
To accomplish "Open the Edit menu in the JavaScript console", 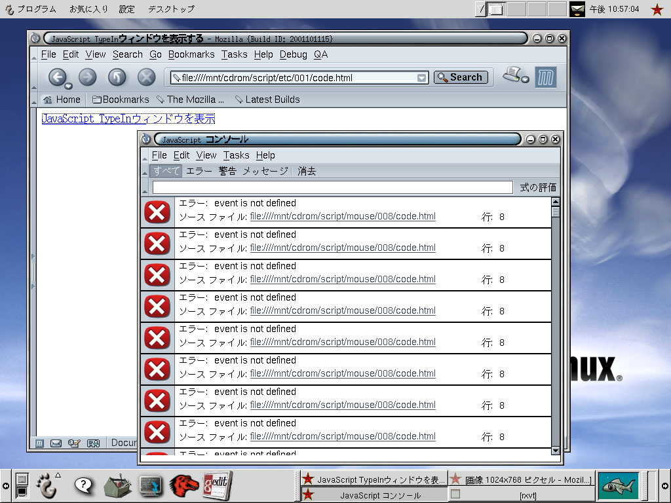I will [x=182, y=155].
